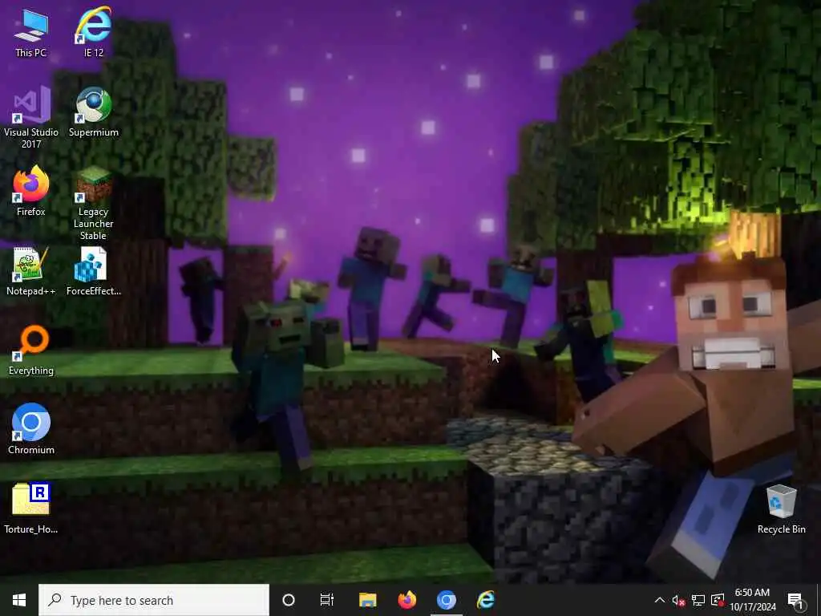Open Cortana from the taskbar
Image resolution: width=821 pixels, height=616 pixels.
pos(289,600)
